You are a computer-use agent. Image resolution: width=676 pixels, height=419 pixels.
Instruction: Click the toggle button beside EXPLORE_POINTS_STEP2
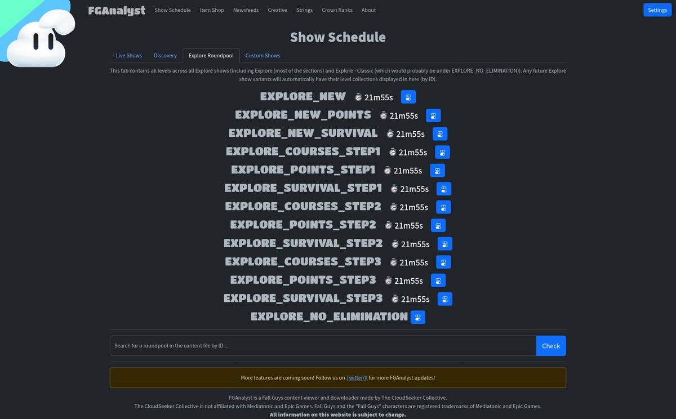[x=438, y=225]
